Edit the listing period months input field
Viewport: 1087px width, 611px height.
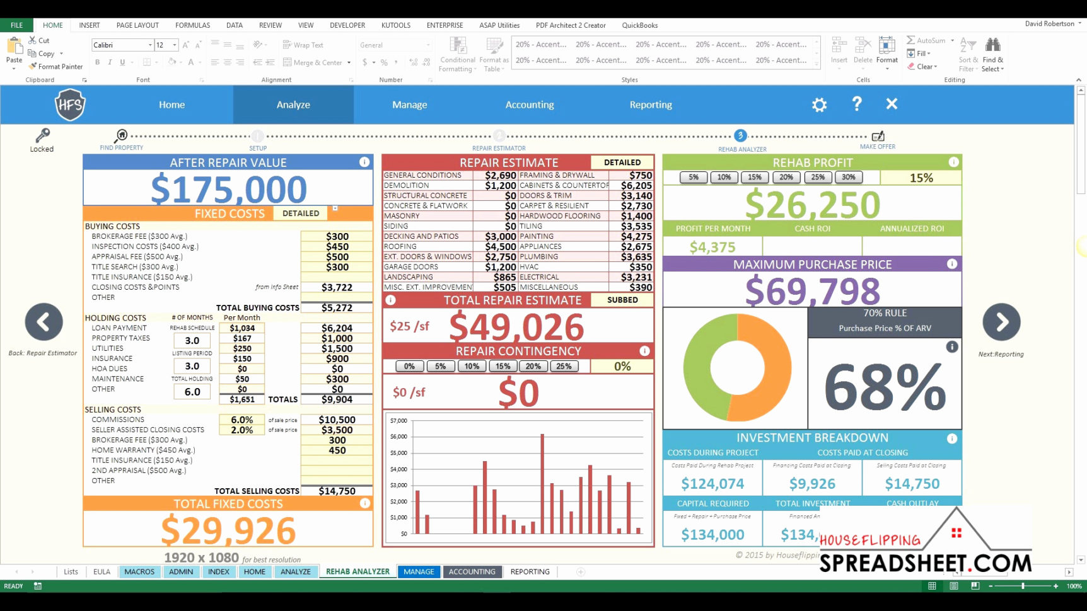tap(192, 366)
